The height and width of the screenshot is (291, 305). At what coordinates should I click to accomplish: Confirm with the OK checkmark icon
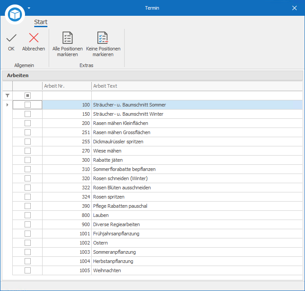click(11, 38)
